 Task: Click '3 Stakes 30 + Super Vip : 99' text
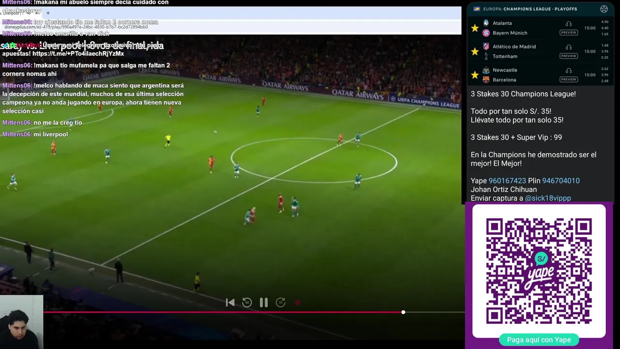(x=516, y=137)
